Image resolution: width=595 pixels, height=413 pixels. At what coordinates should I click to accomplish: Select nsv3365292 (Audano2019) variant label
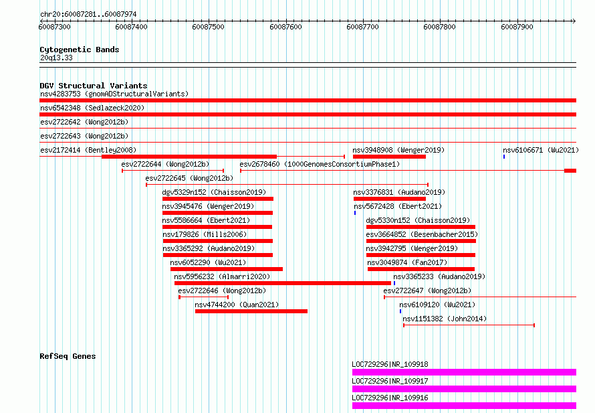pos(209,248)
